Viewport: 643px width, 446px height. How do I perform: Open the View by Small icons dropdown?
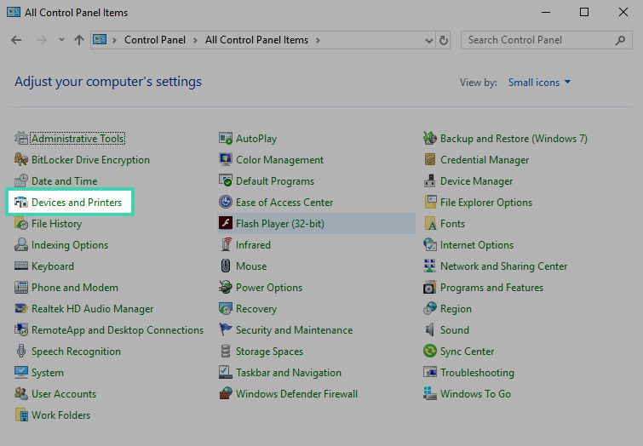coord(540,83)
